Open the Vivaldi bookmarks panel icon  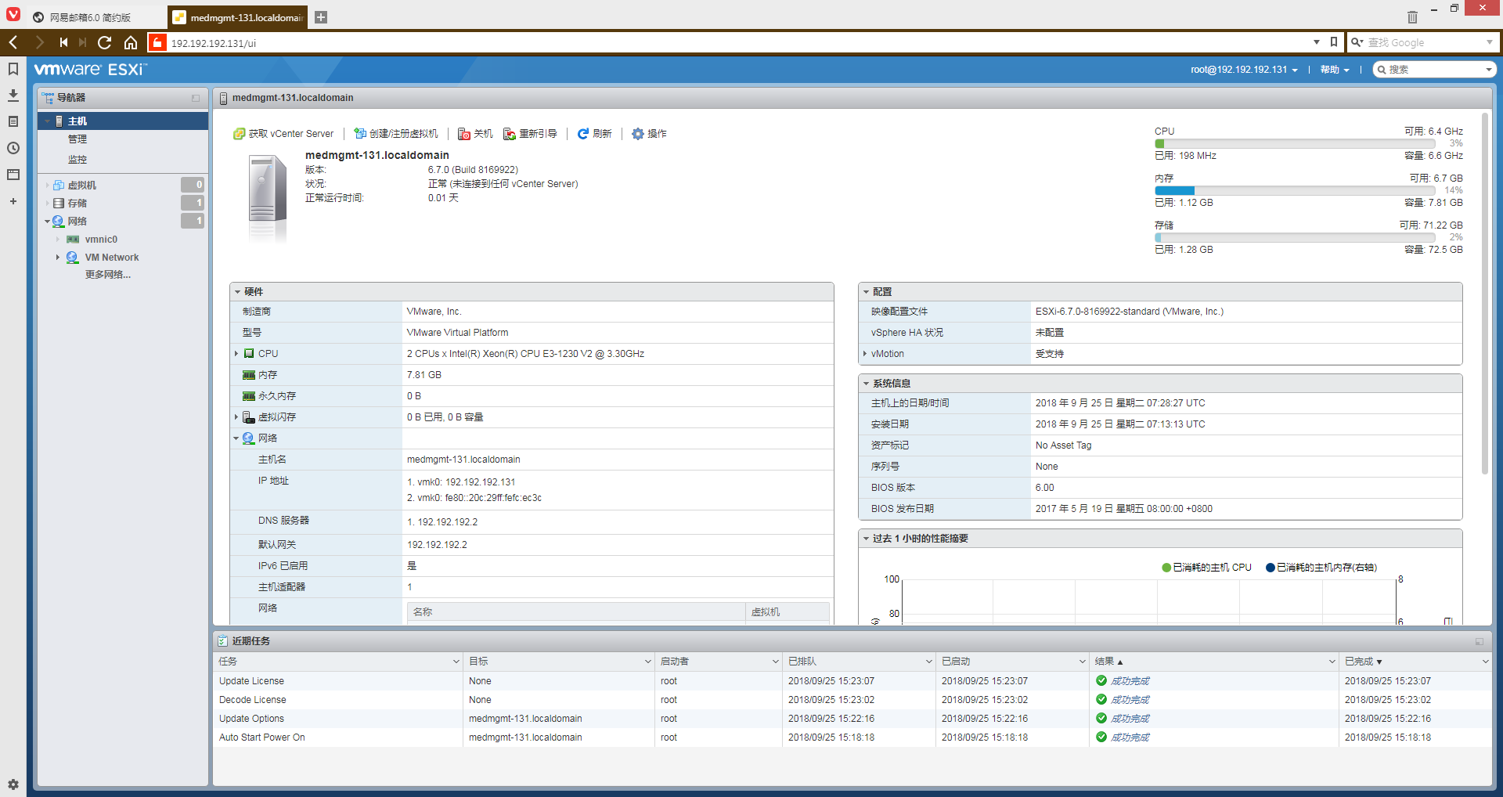13,69
